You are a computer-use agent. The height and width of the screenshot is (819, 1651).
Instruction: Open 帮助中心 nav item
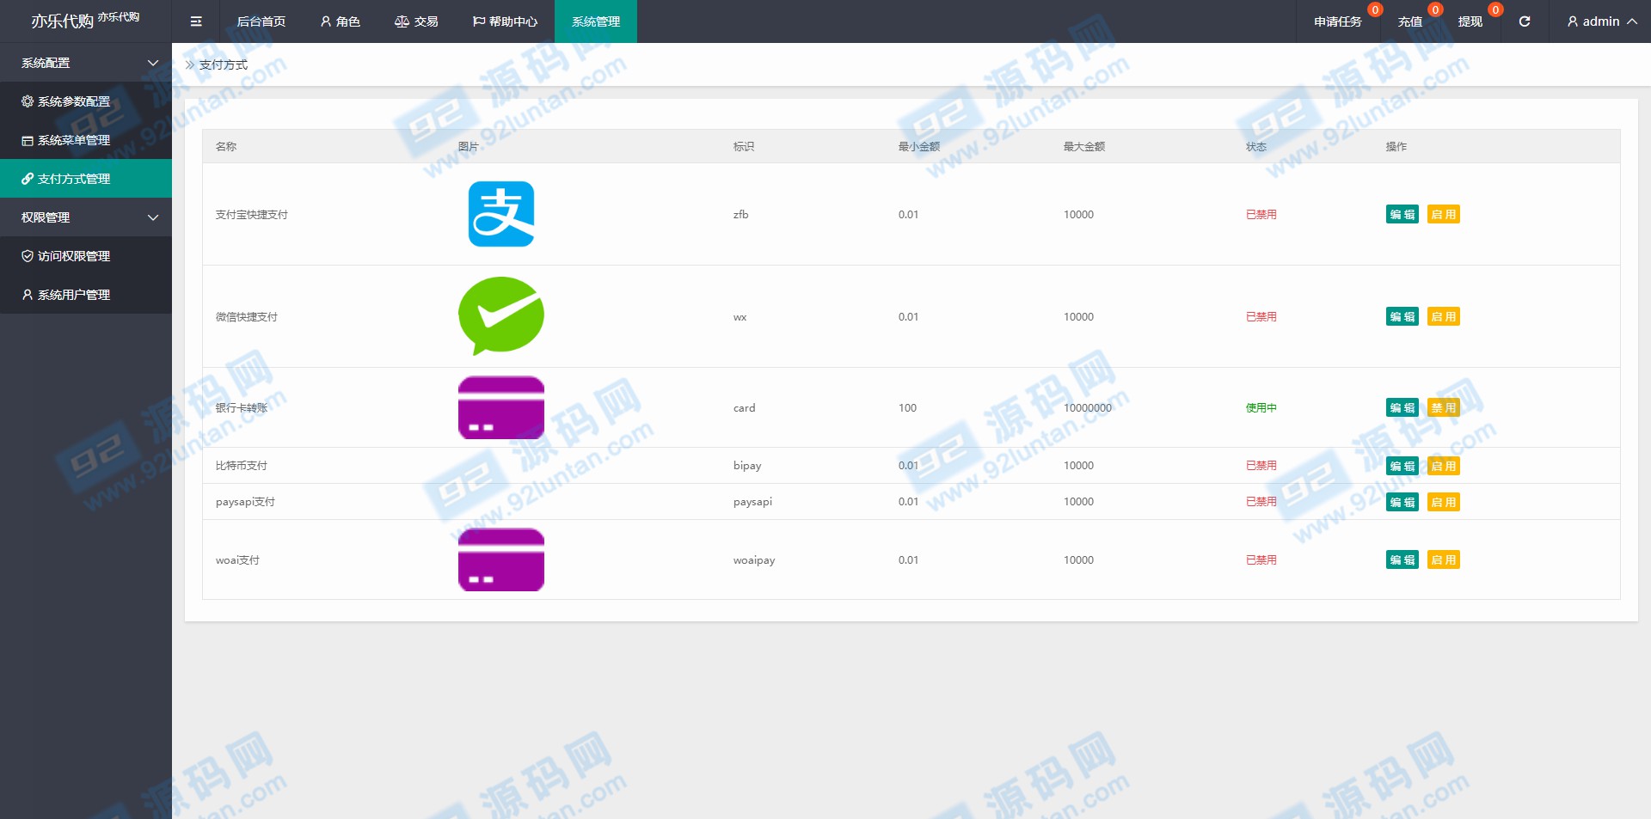[x=505, y=21]
